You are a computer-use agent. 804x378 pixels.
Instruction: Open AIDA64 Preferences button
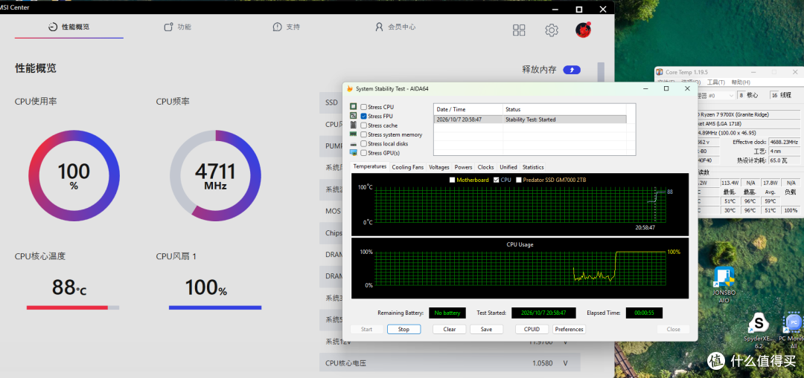coord(569,330)
